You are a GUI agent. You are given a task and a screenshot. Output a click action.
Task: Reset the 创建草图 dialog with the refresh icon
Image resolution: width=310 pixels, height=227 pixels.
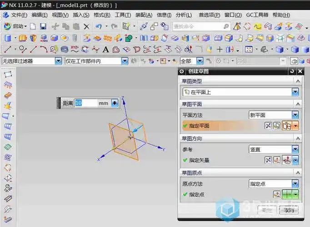coord(292,71)
